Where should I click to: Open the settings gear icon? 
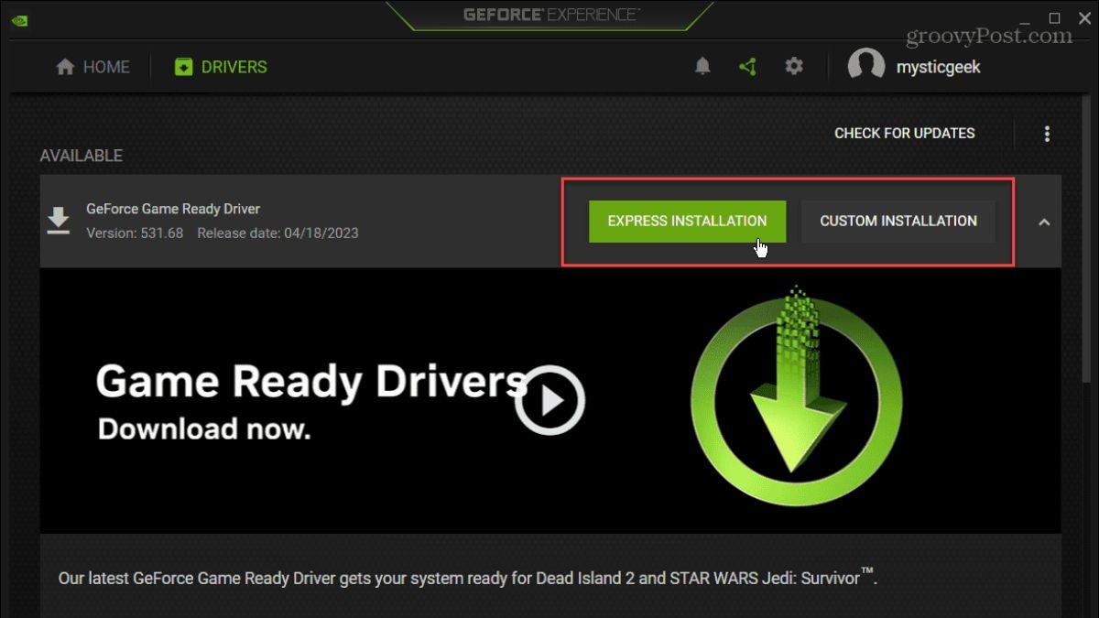tap(794, 66)
